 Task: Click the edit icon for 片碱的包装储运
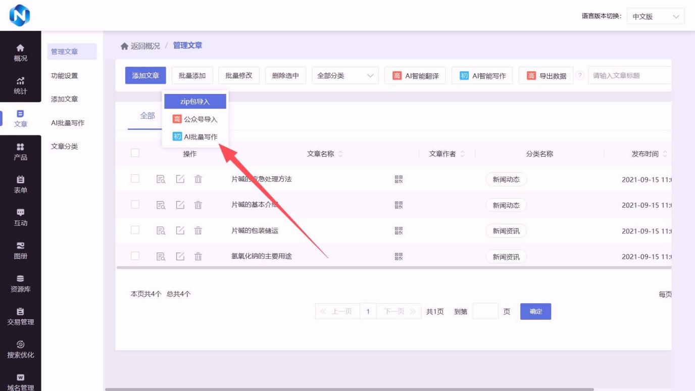point(180,230)
